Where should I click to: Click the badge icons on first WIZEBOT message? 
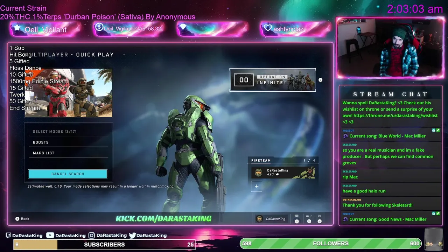(436, 130)
